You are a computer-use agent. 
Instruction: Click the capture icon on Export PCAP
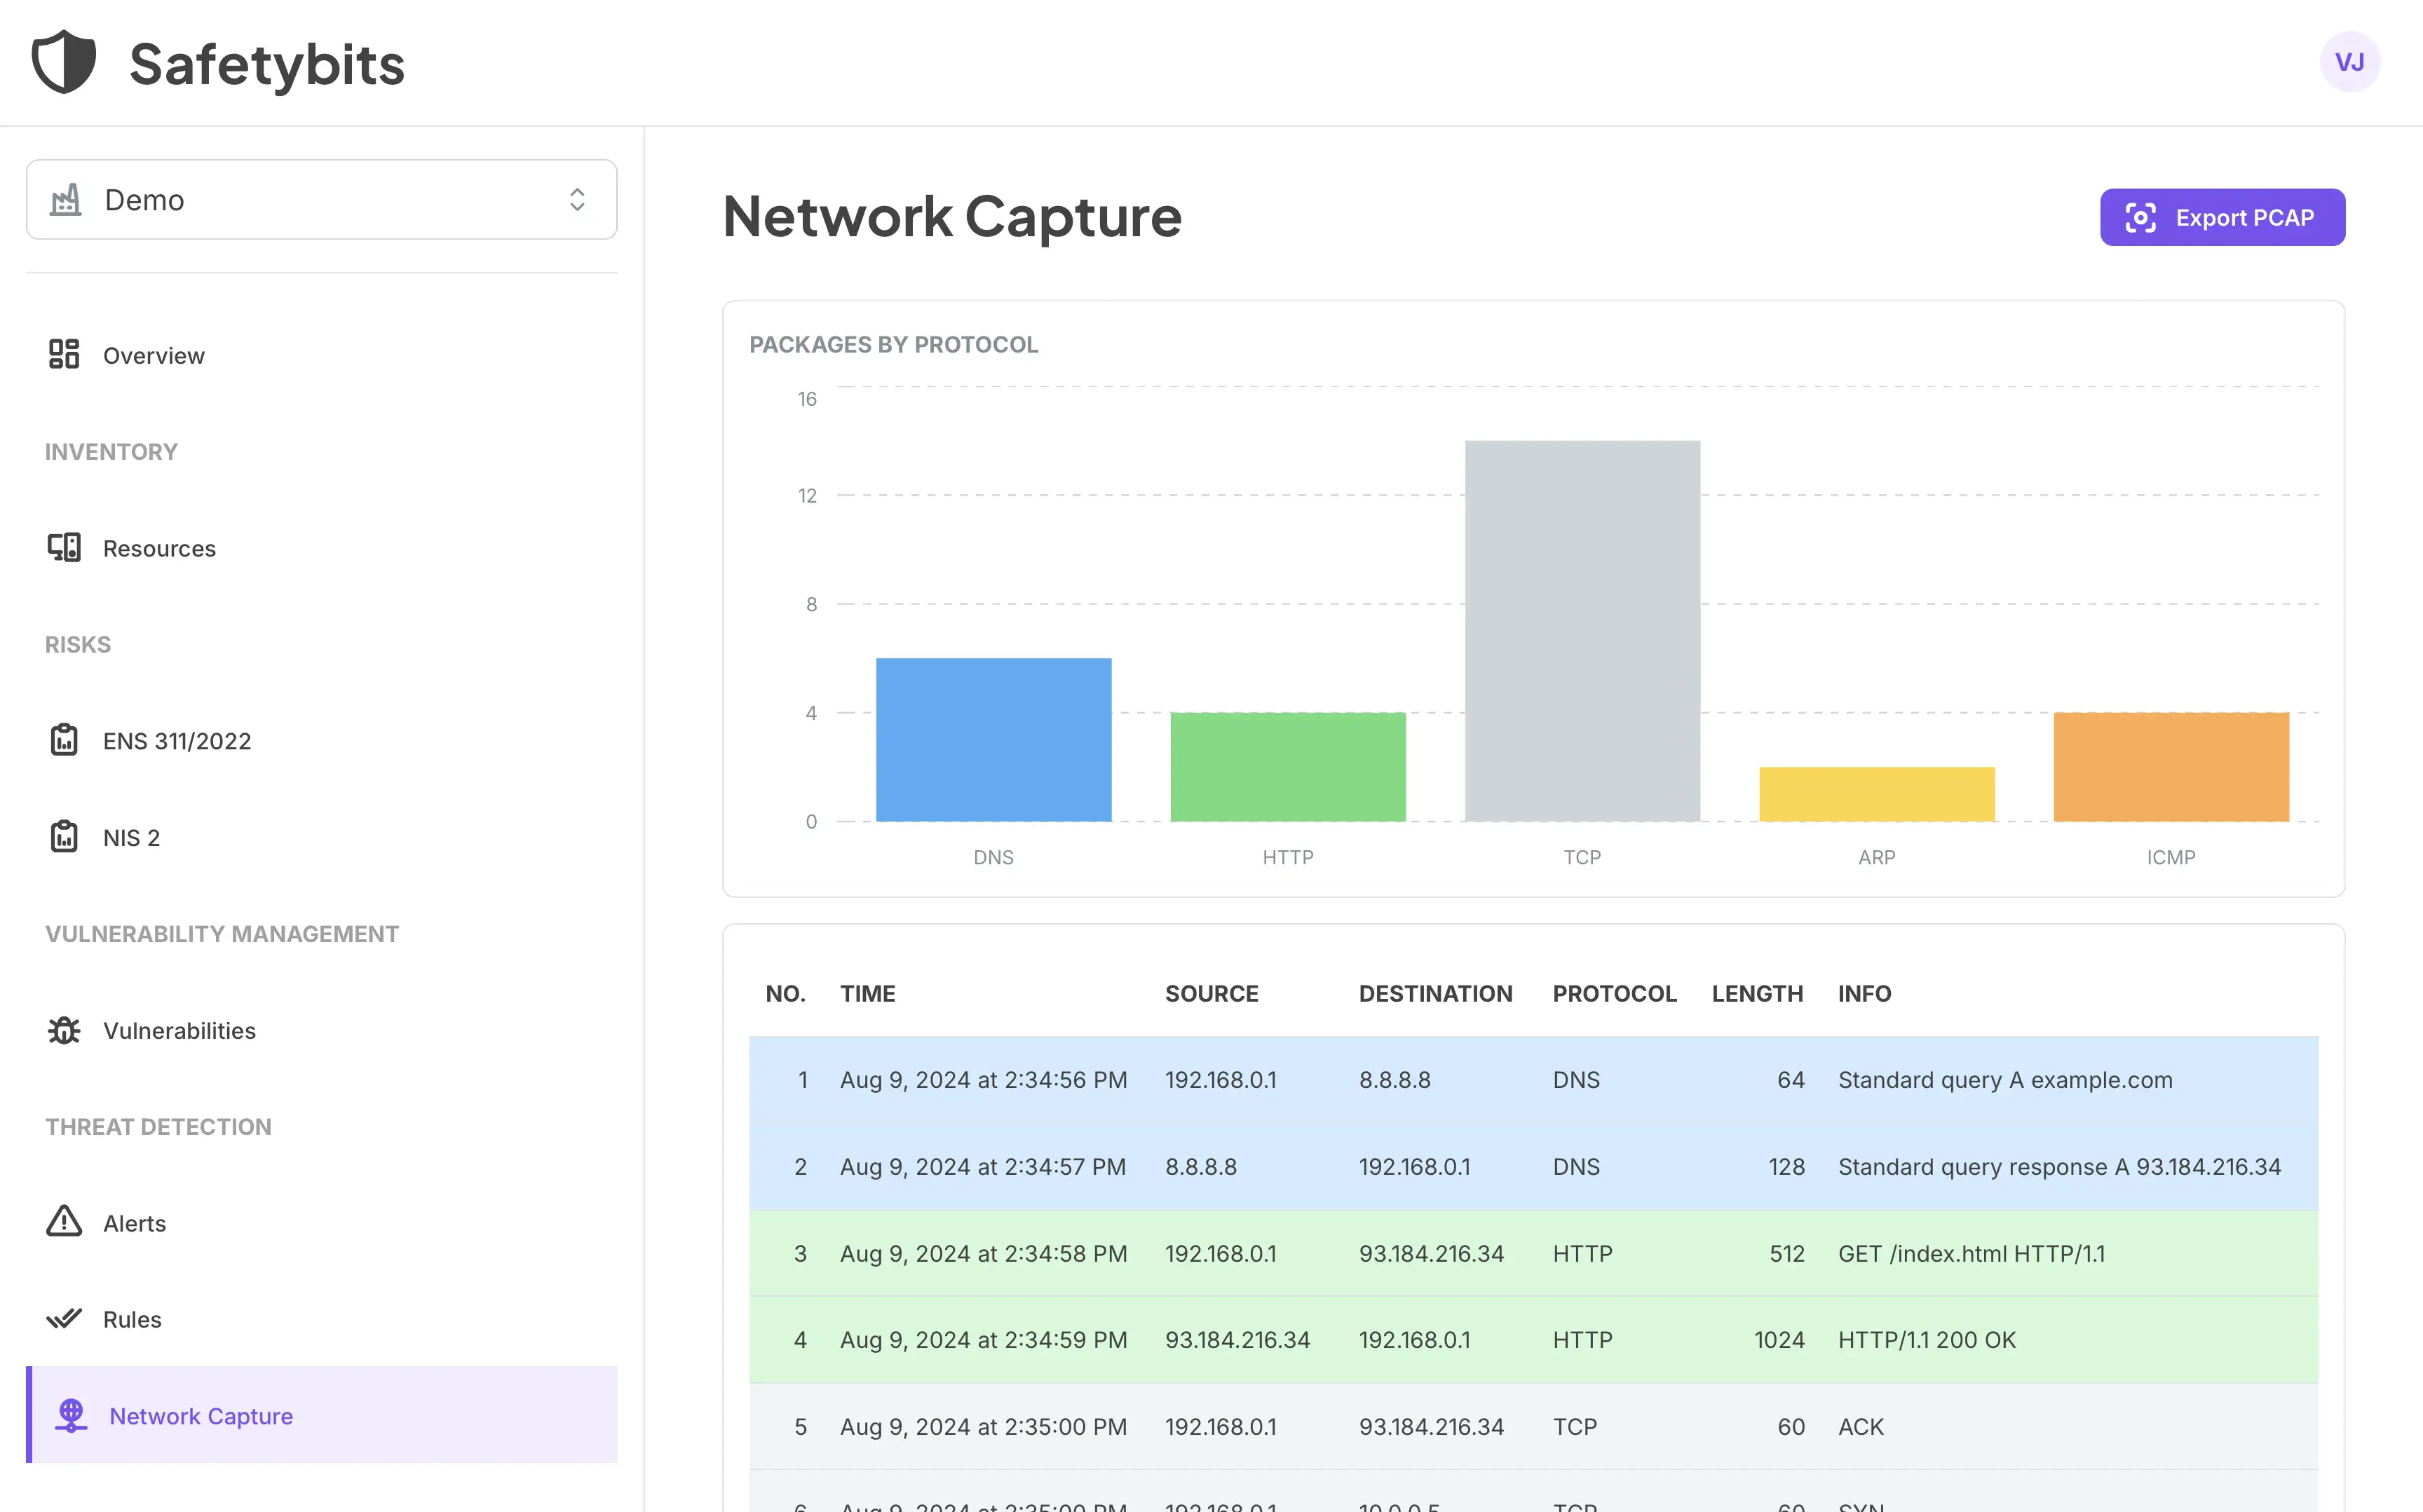point(2140,218)
